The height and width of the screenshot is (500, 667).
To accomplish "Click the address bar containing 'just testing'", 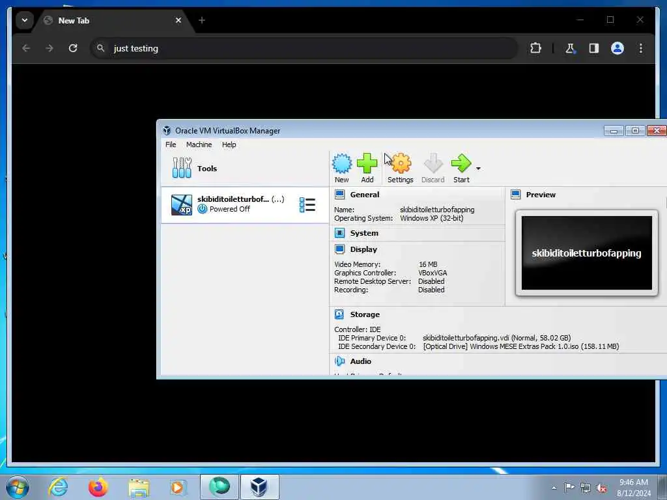I will pyautogui.click(x=304, y=48).
